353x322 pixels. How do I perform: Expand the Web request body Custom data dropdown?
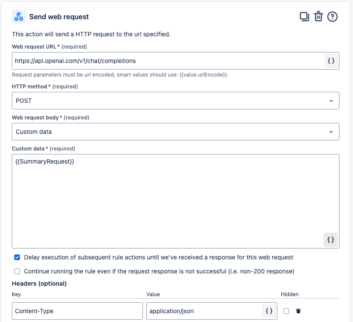[175, 132]
